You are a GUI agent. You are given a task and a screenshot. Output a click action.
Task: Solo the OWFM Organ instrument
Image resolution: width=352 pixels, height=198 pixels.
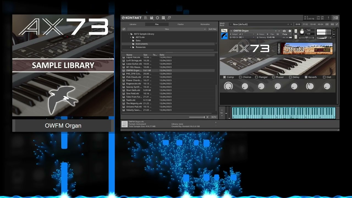pyautogui.click(x=296, y=31)
